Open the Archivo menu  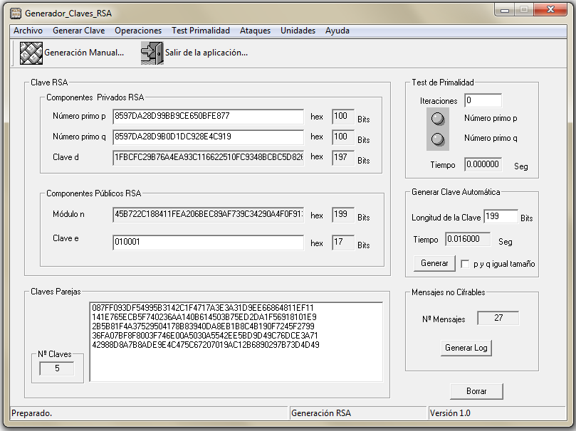click(28, 31)
